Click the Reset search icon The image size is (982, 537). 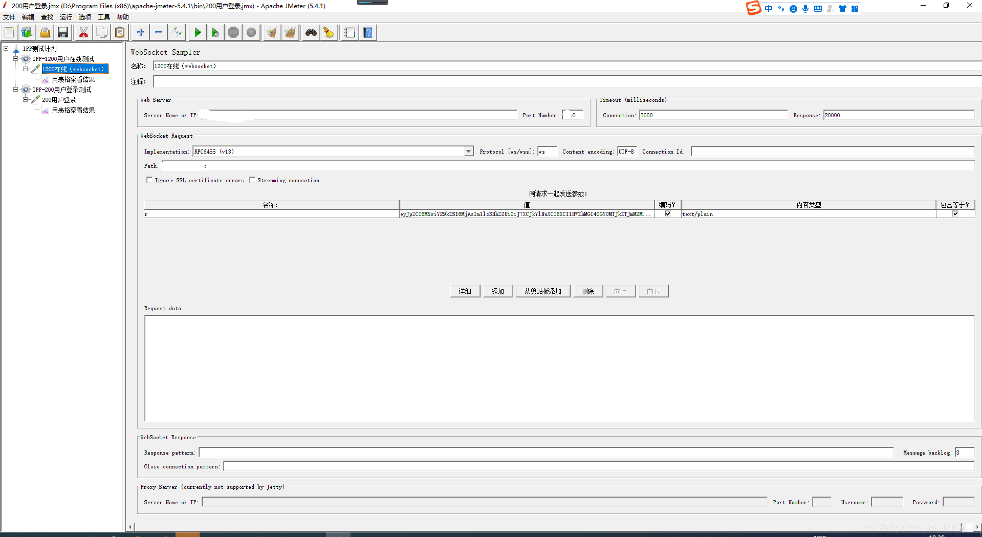[x=329, y=33]
